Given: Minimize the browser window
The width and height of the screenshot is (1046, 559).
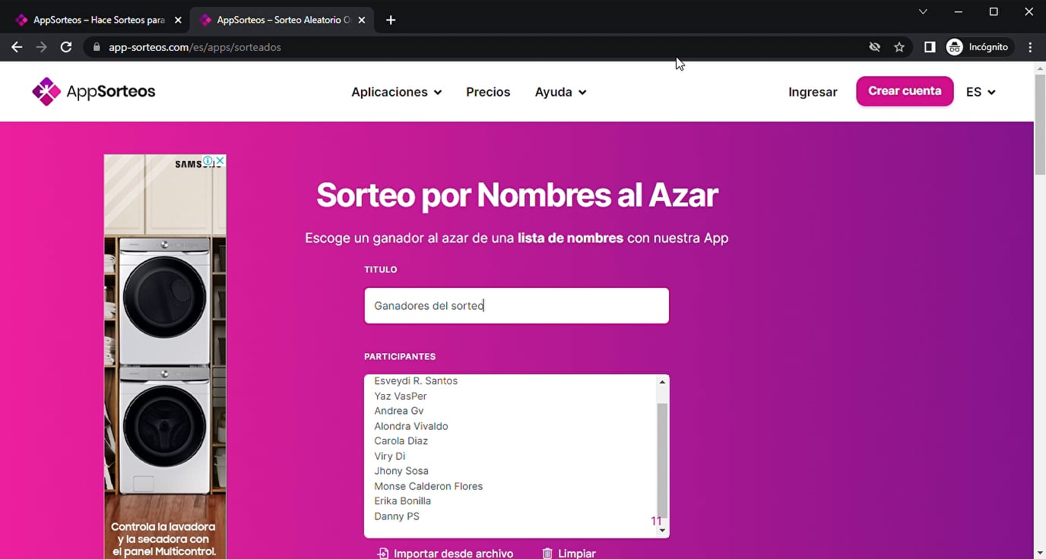Looking at the screenshot, I should 958,11.
